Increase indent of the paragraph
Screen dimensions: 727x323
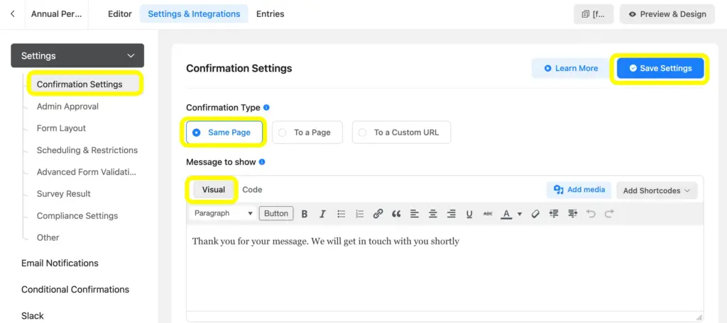(x=573, y=214)
